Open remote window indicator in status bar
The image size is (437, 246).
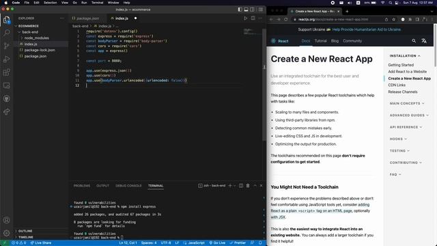click(5, 243)
